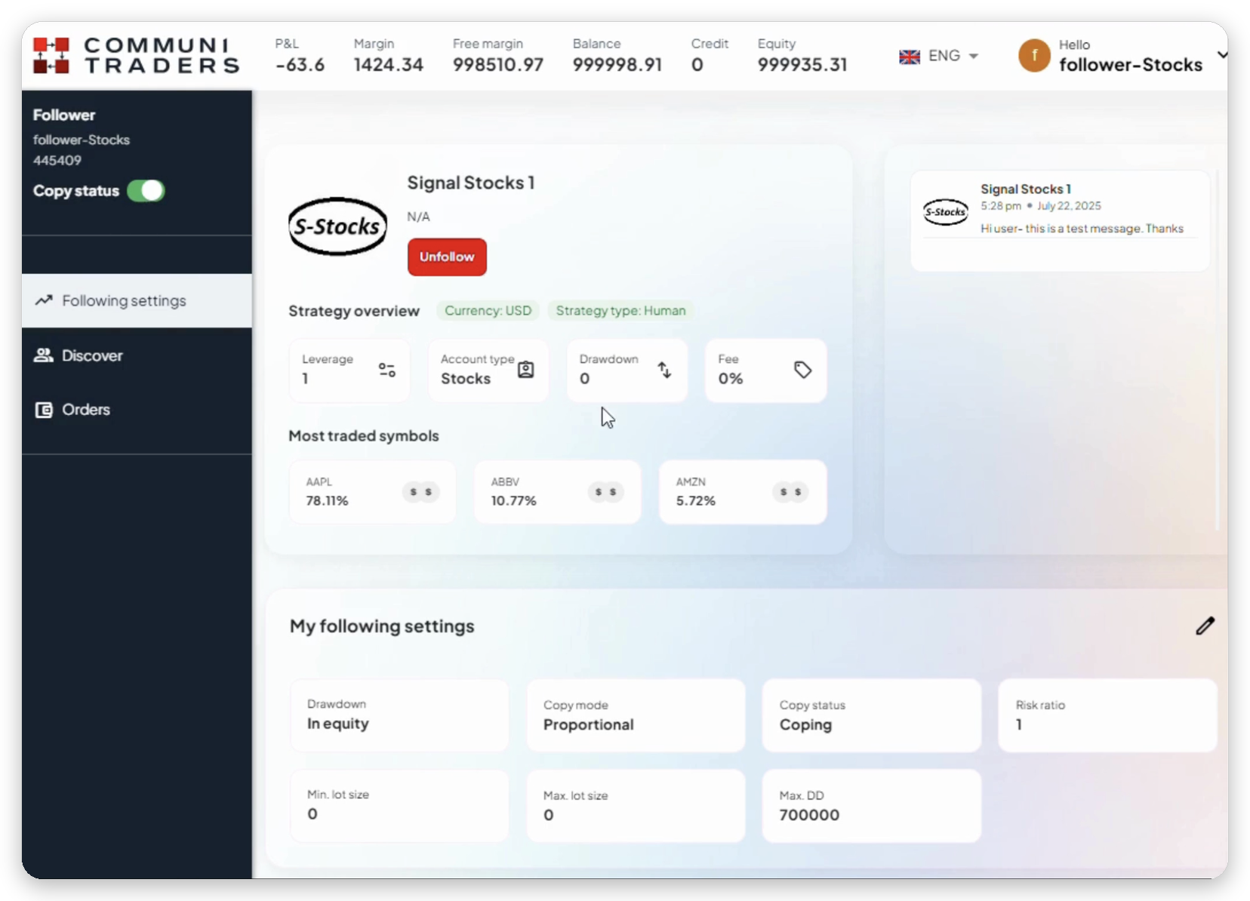Screen dimensions: 1250x901
Task: Click the Leverage card value 1
Action: pyautogui.click(x=305, y=379)
